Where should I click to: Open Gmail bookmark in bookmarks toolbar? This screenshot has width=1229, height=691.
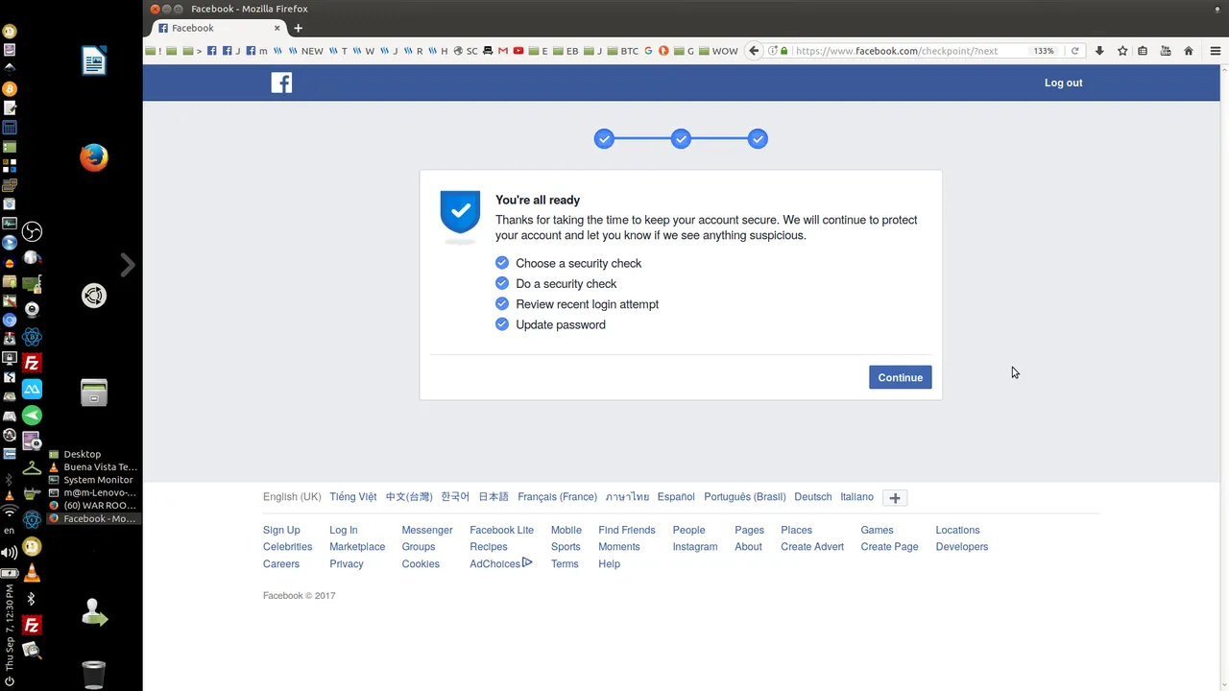pyautogui.click(x=502, y=51)
